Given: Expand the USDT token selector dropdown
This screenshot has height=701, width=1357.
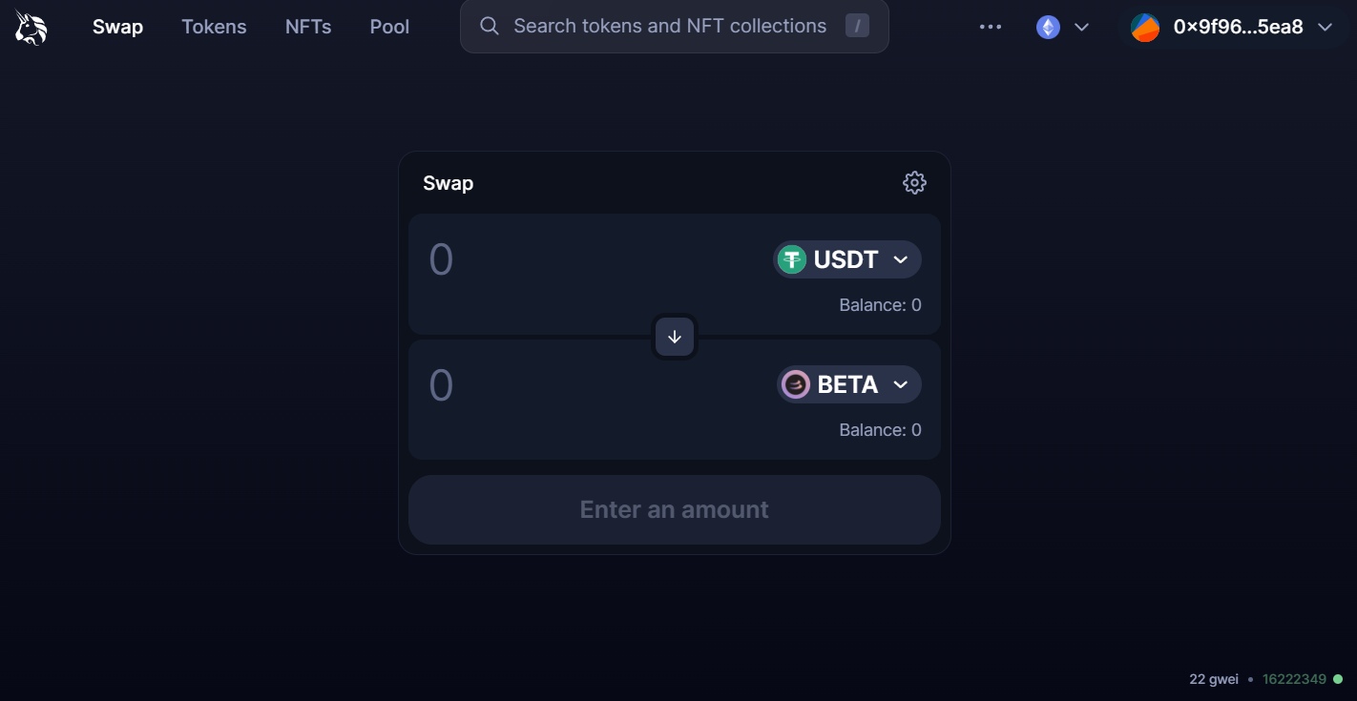Looking at the screenshot, I should click(900, 259).
